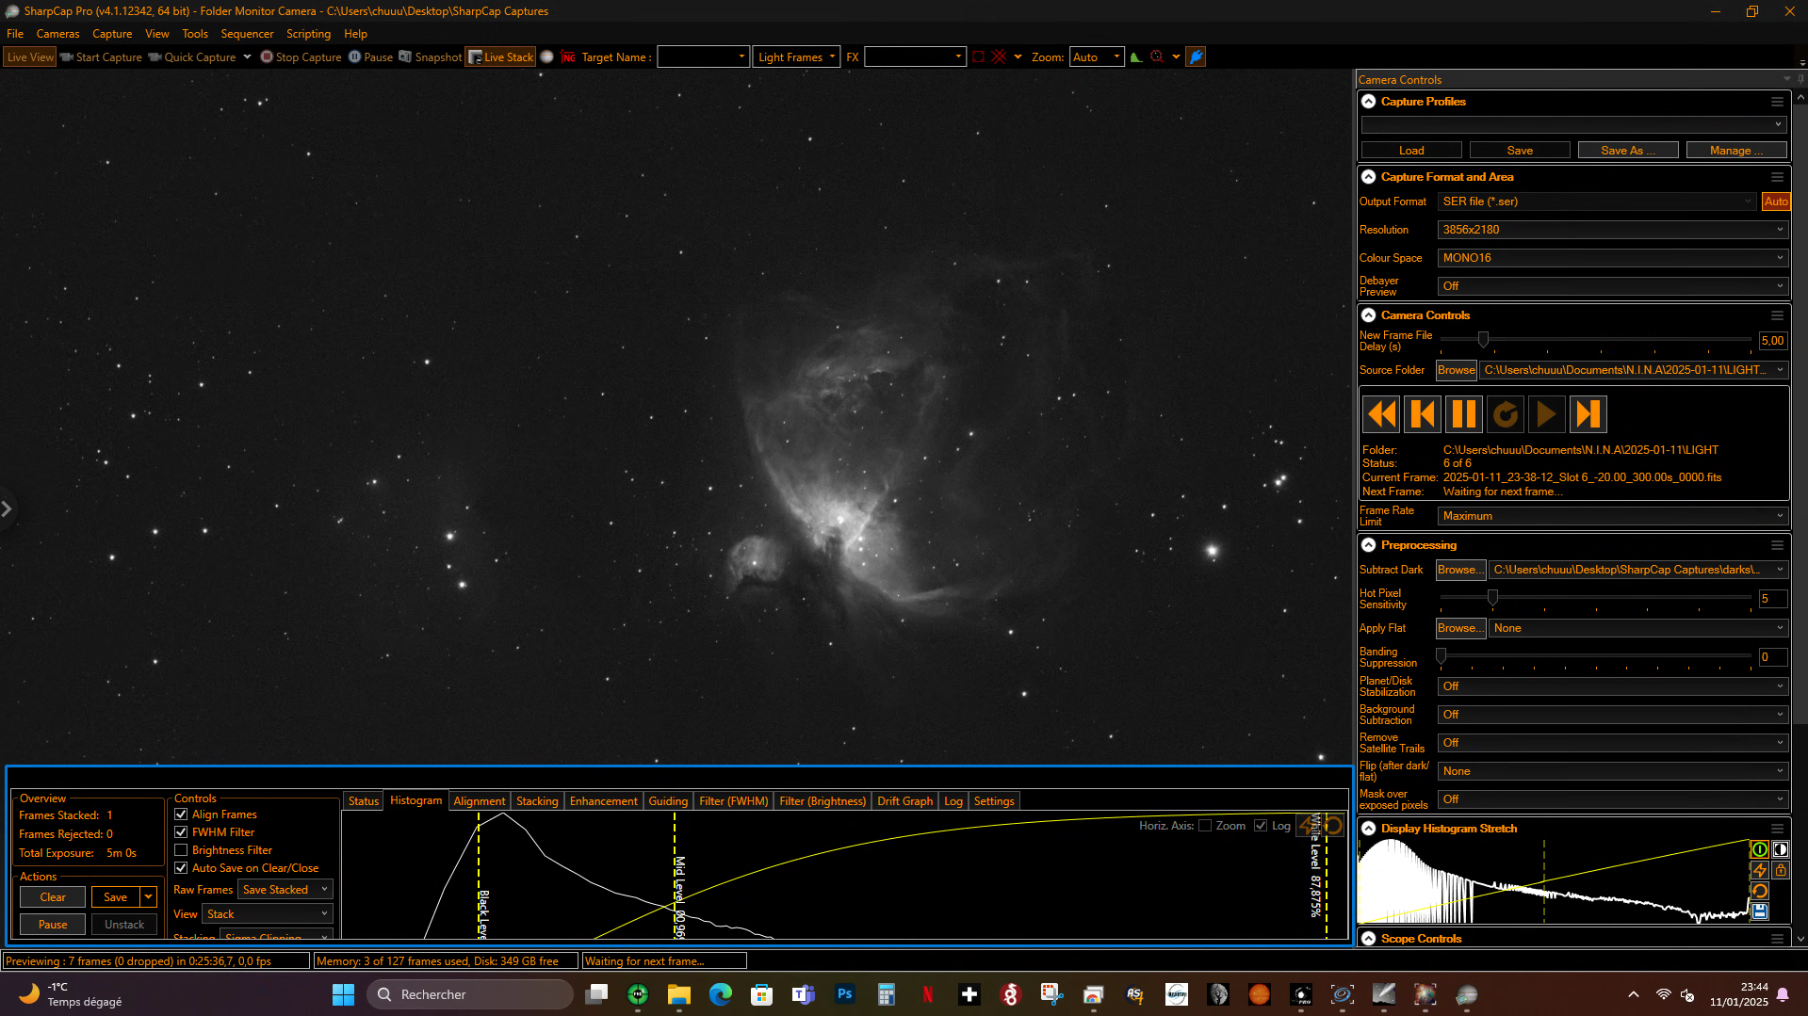The height and width of the screenshot is (1016, 1808).
Task: Save display stretch with floppy disk icon
Action: [x=1759, y=911]
